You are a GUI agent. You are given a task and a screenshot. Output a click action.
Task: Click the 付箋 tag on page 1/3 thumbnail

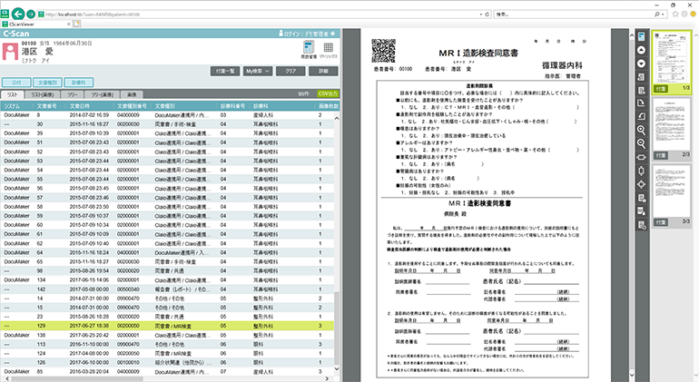click(x=661, y=88)
